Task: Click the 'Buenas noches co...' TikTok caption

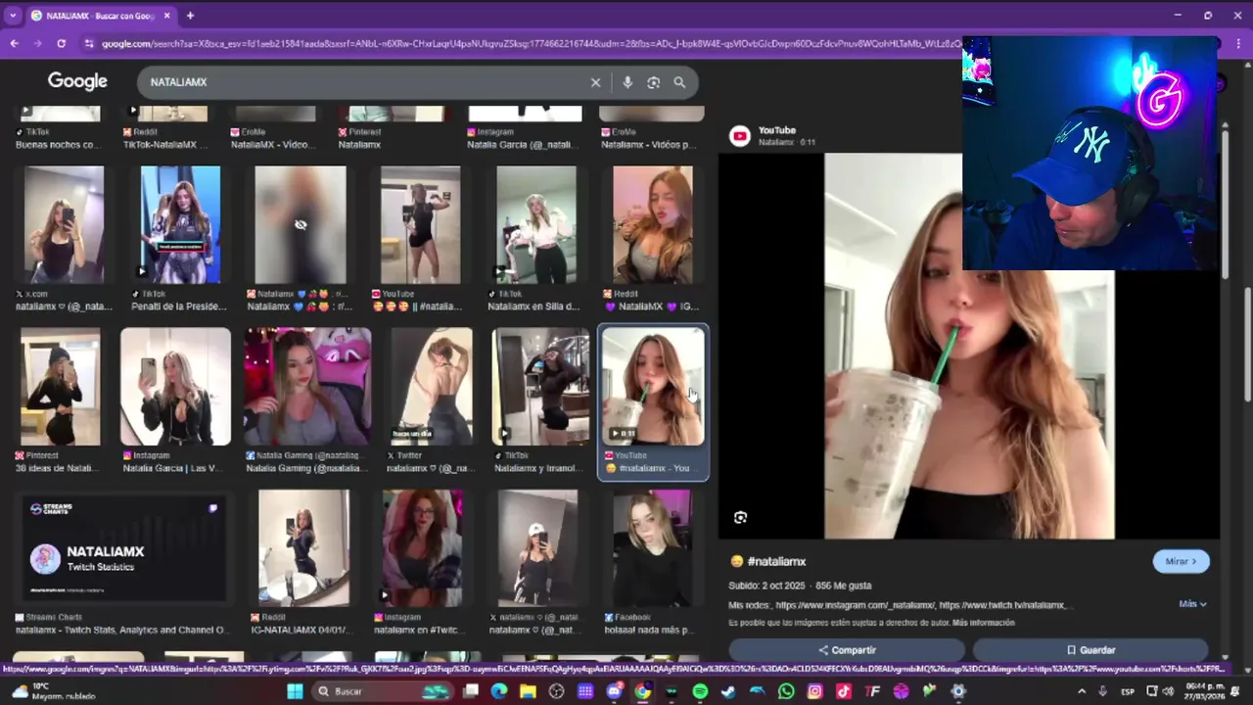Action: (x=56, y=144)
